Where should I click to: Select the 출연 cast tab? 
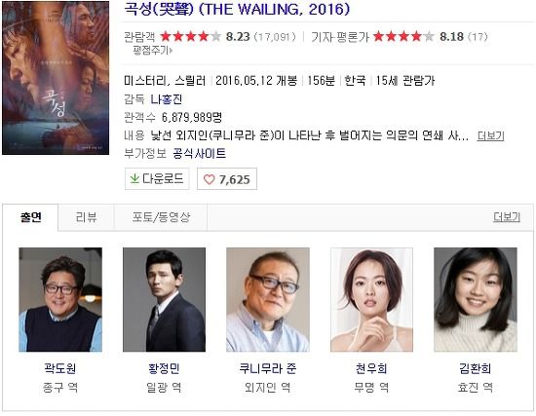(x=31, y=217)
